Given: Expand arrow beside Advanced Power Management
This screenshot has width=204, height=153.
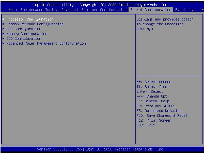Looking at the screenshot, I should (x=4, y=43).
